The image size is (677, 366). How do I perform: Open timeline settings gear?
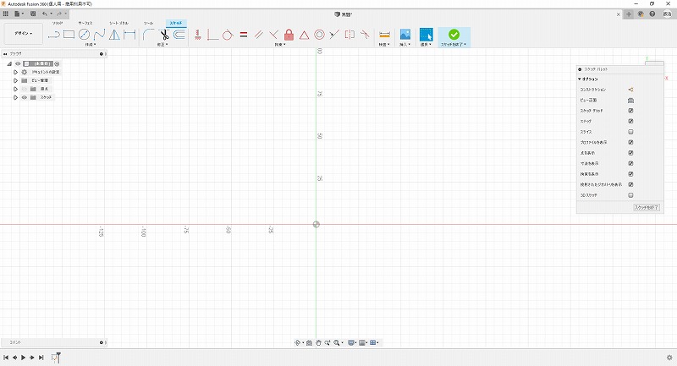pyautogui.click(x=669, y=358)
